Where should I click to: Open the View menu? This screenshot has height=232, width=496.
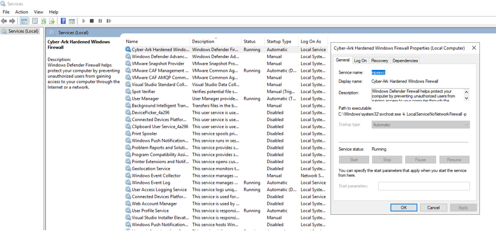[x=39, y=12]
